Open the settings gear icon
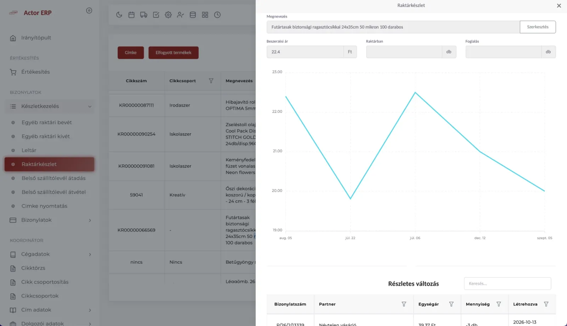 coord(168,15)
